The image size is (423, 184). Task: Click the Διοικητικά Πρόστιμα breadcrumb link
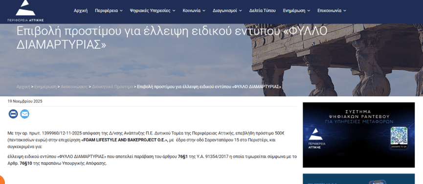(x=112, y=87)
